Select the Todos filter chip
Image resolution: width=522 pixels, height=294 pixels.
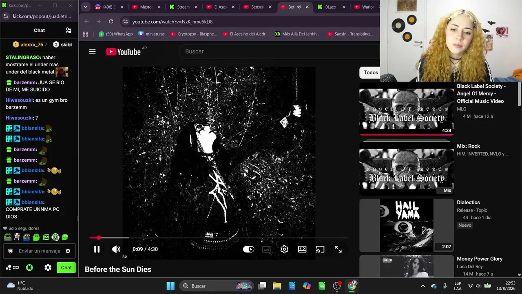pyautogui.click(x=371, y=73)
